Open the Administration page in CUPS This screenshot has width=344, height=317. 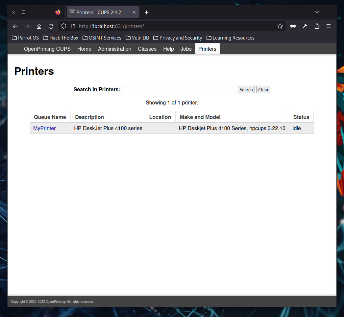coord(114,49)
